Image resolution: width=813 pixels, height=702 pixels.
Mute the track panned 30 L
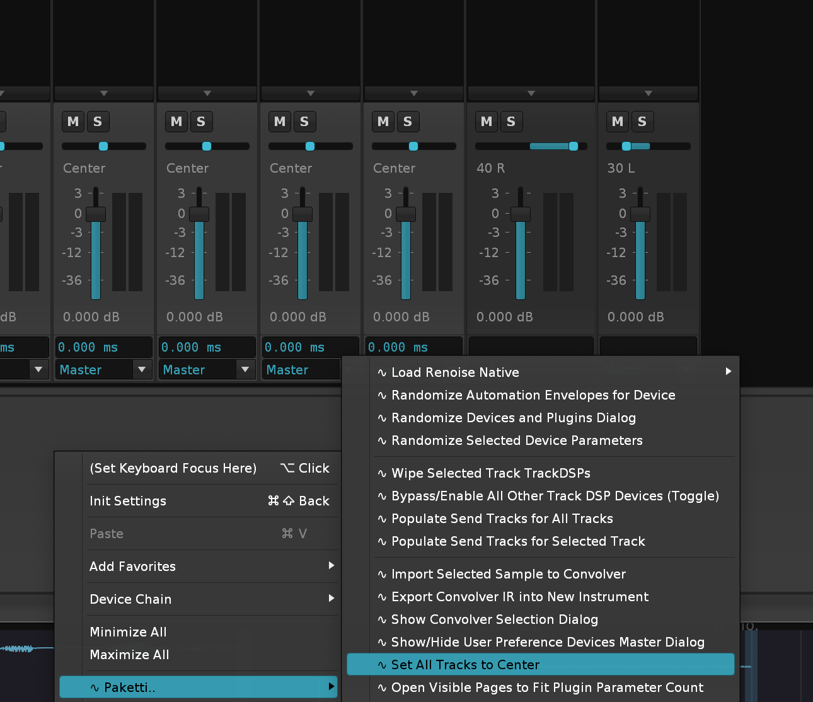(x=618, y=122)
